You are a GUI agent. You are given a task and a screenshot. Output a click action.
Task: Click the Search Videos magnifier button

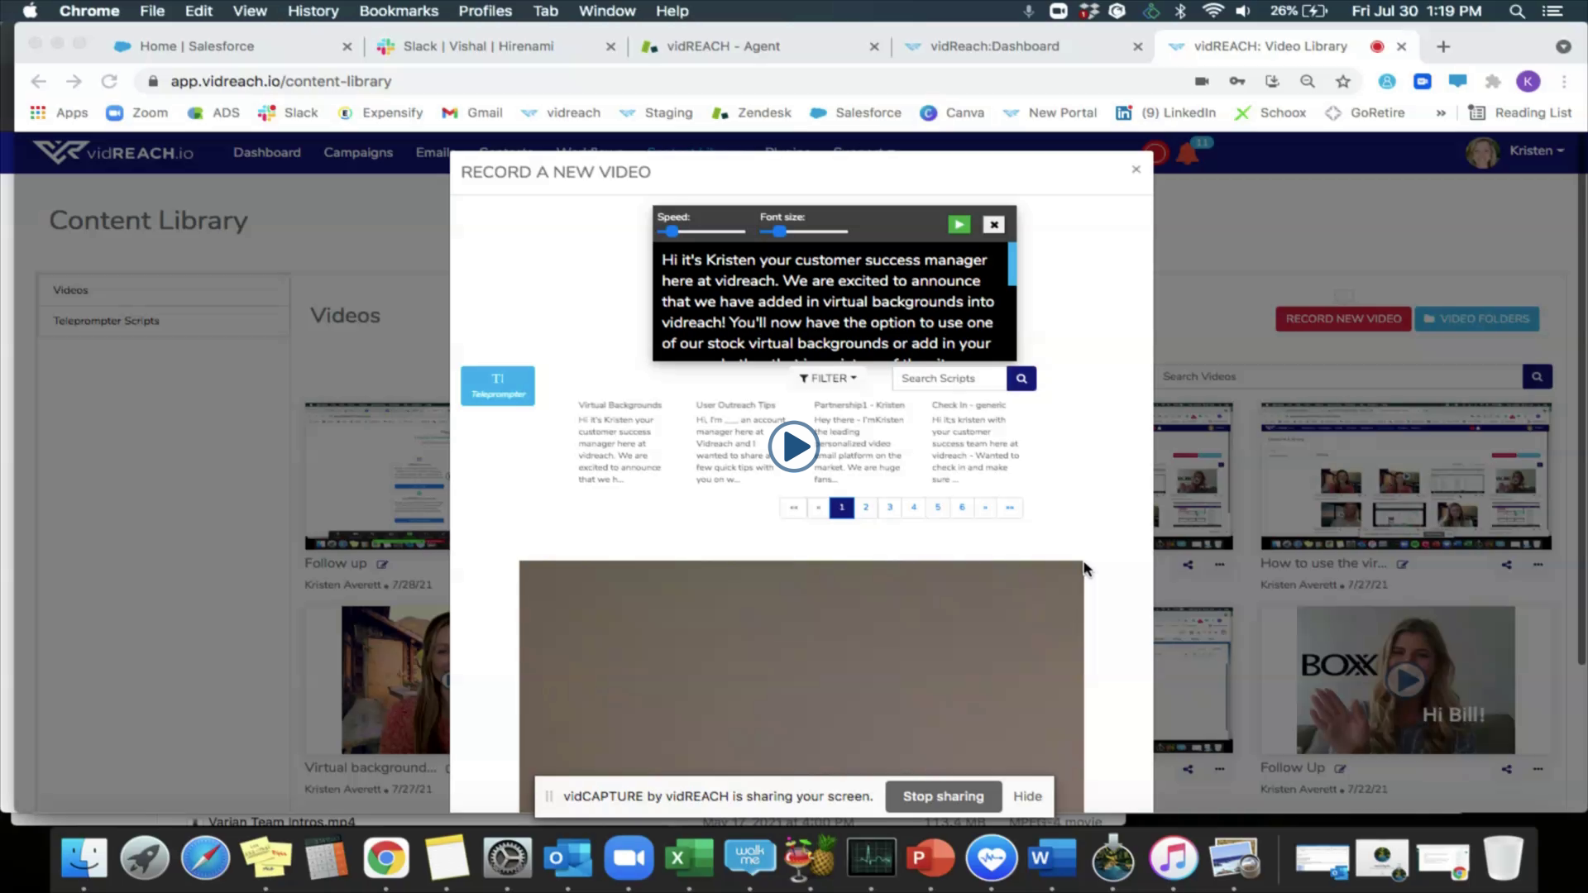pos(1537,376)
